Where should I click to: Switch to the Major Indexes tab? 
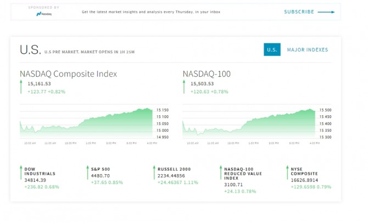308,50
